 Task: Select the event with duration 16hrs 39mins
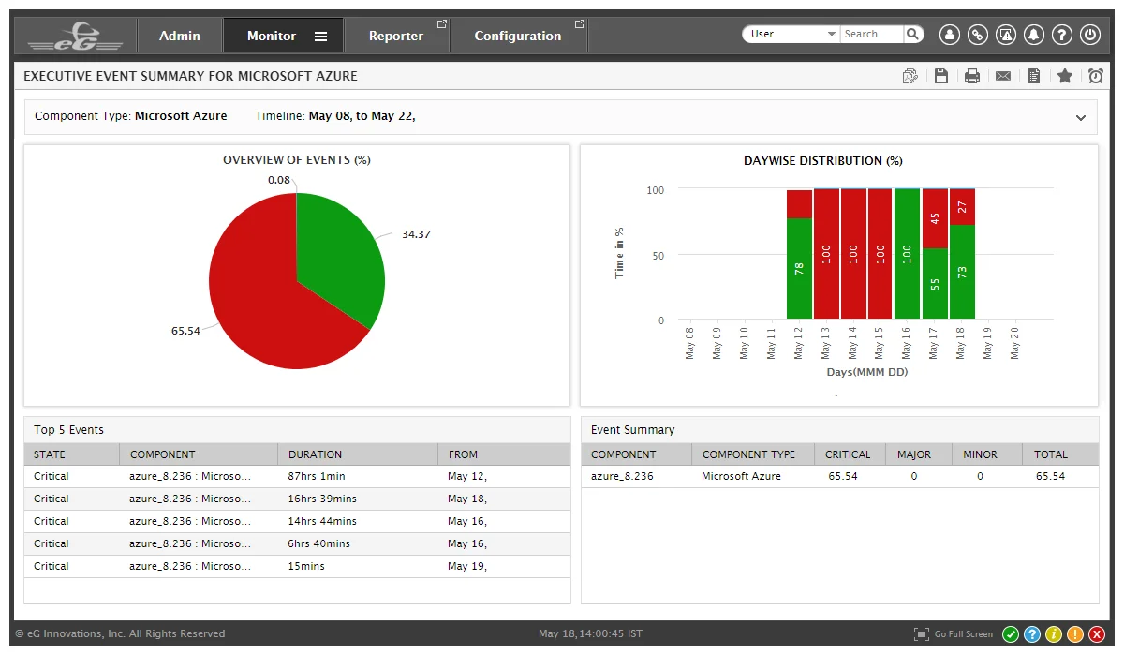point(297,499)
